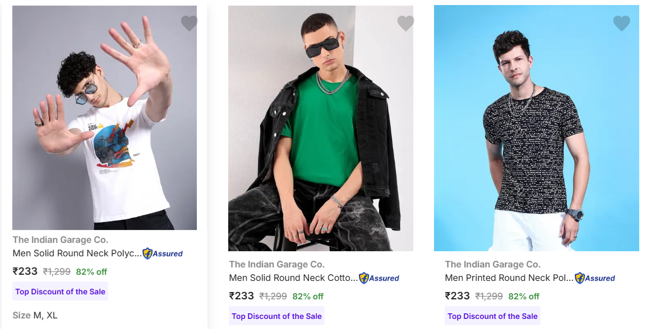Open the green t-shirt product image
The width and height of the screenshot is (660, 329).
coord(320,128)
